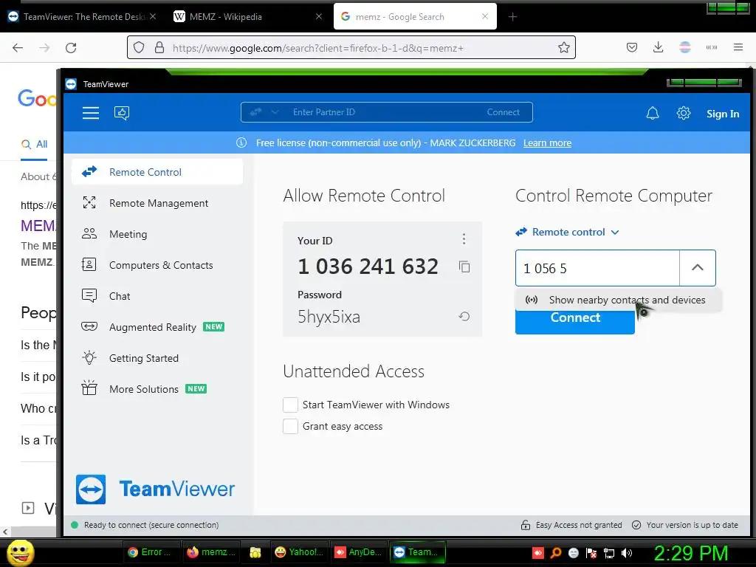
Task: Click the Firefox back arrow
Action: point(18,48)
